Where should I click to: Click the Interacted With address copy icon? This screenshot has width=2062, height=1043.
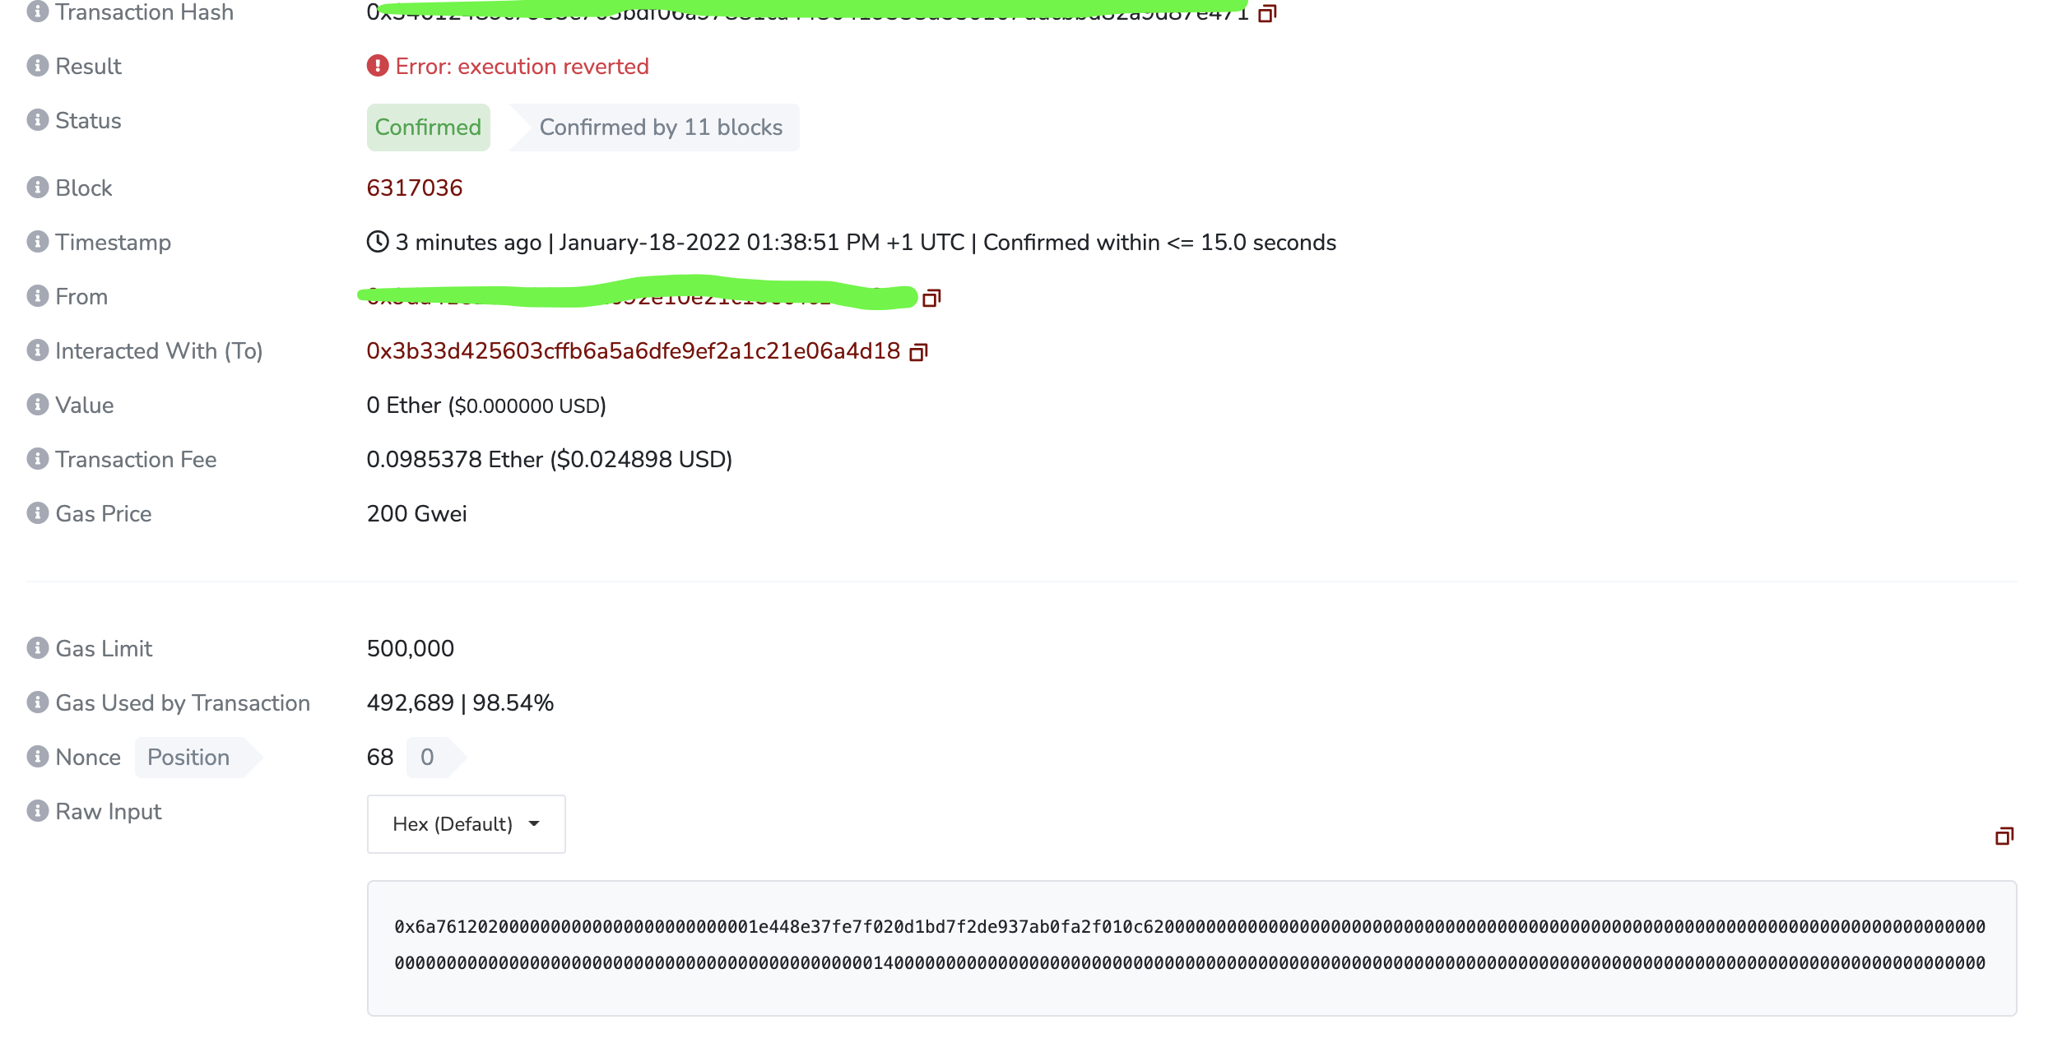(921, 351)
